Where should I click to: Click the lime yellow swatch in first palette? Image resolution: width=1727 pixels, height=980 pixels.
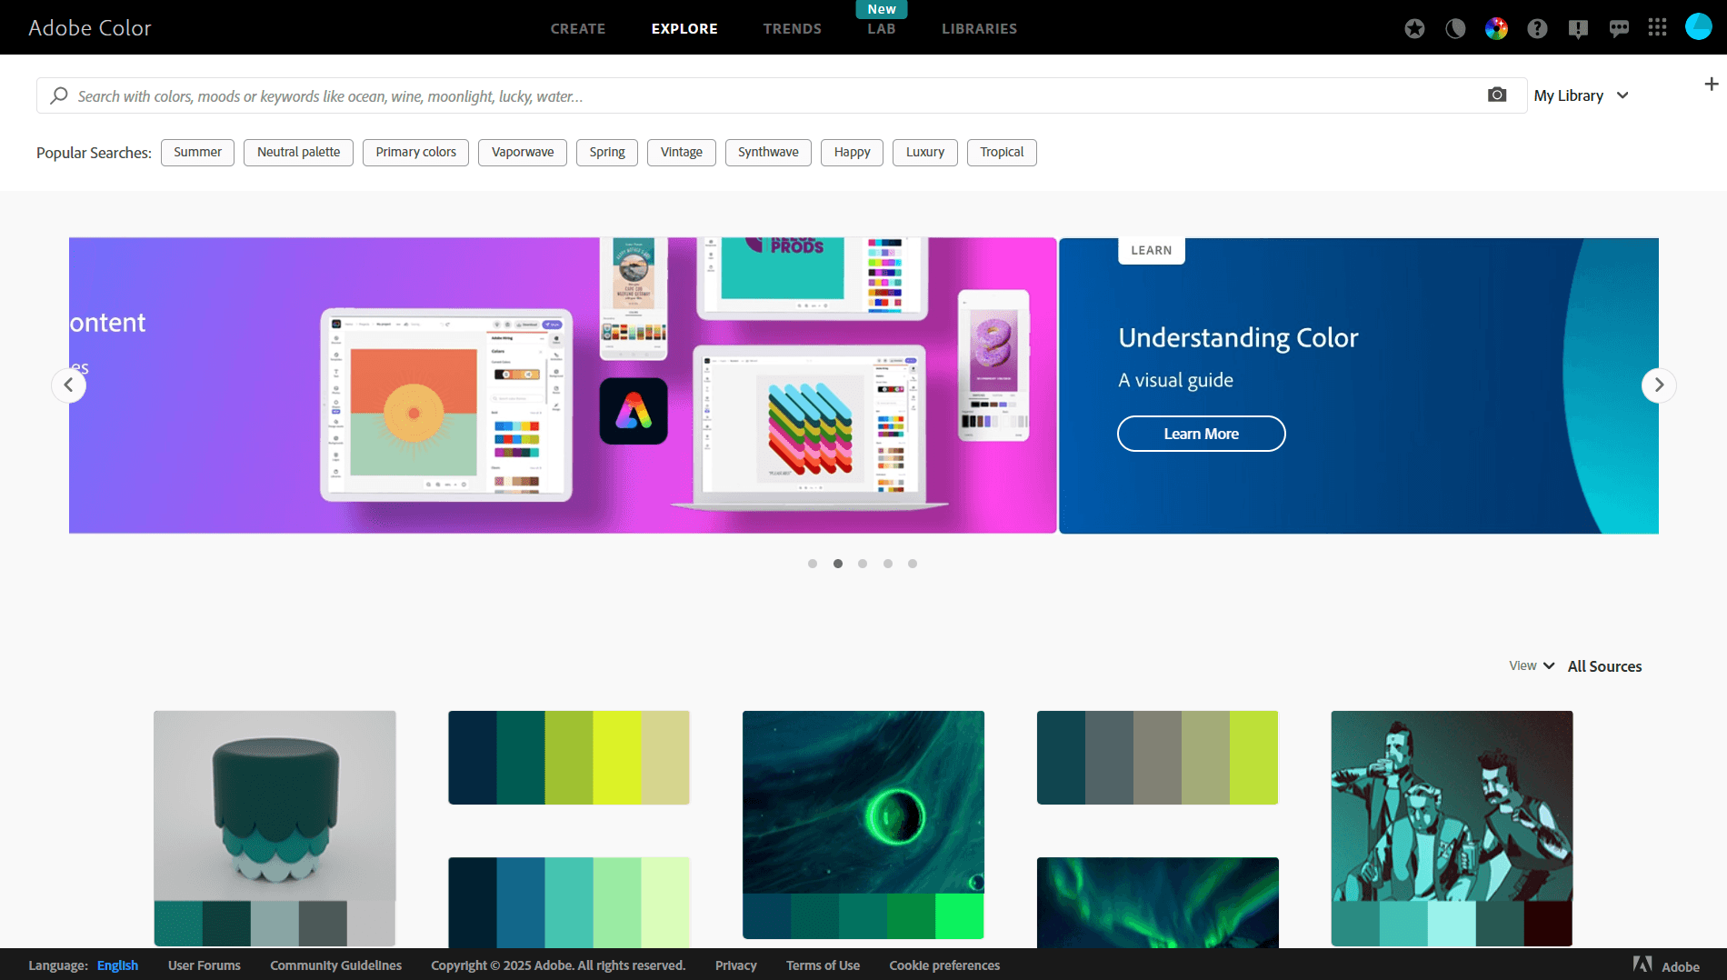[617, 757]
